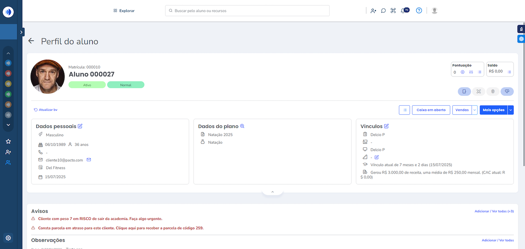Open the notifications bell with 70 badge

tap(404, 11)
